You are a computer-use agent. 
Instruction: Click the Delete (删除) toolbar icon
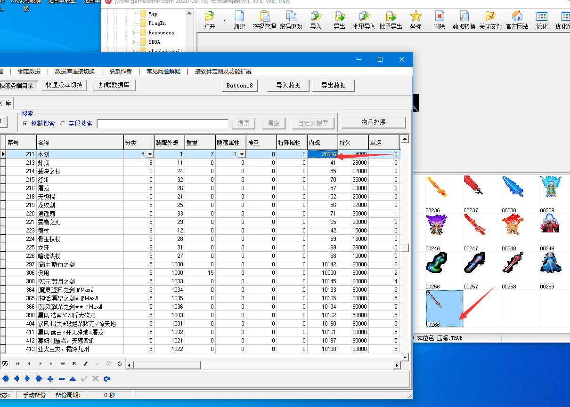click(x=439, y=21)
